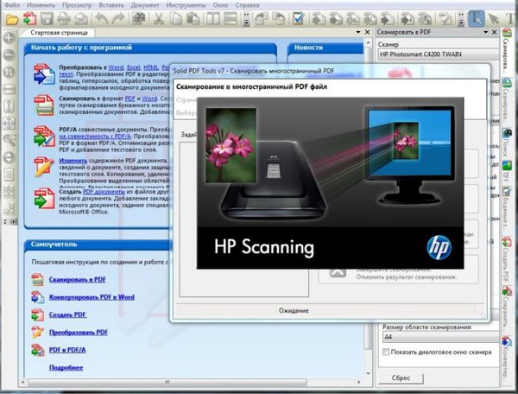518x394 pixels.
Task: Open the Просмотр menu
Action: point(77,5)
